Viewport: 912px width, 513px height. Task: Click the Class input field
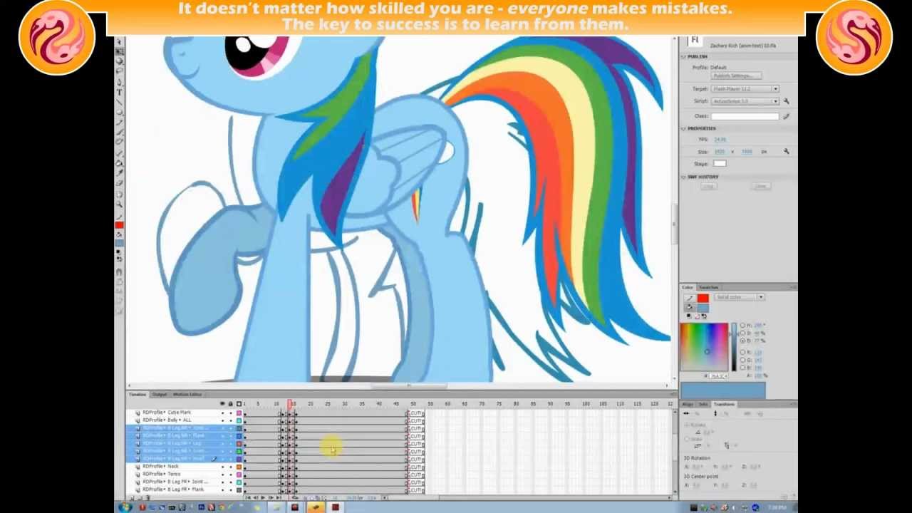745,116
